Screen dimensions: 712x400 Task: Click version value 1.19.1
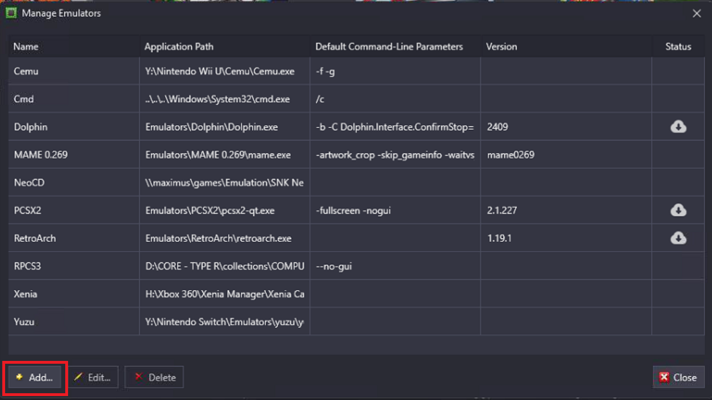coord(499,238)
